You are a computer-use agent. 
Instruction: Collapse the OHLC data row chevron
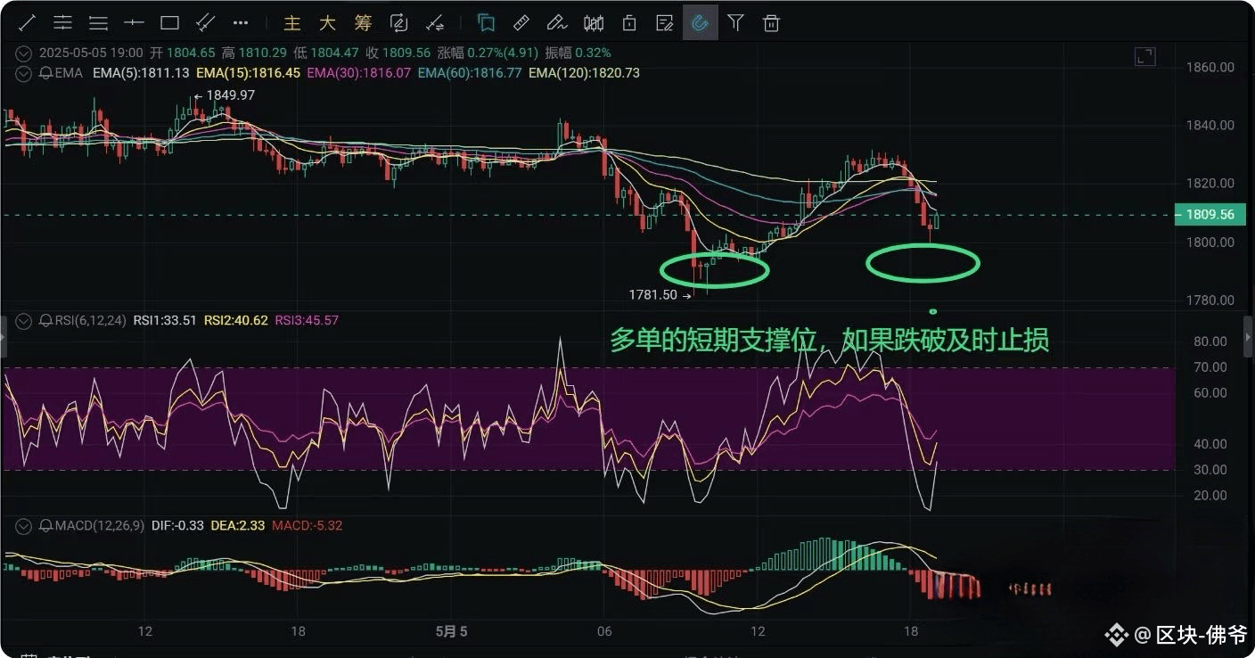pos(22,53)
